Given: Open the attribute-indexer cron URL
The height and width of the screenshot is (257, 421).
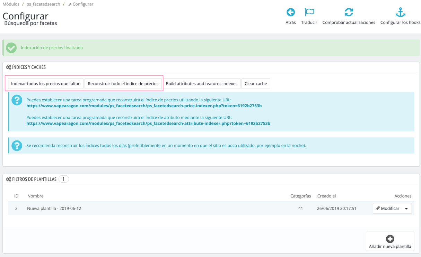Looking at the screenshot, I should click(x=148, y=123).
